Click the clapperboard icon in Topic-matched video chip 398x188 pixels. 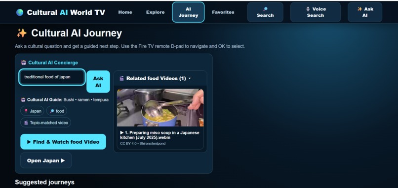point(26,123)
